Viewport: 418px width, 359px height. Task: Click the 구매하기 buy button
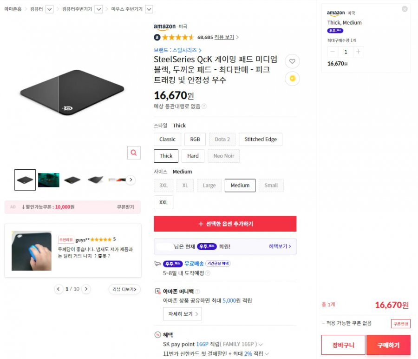click(x=388, y=345)
